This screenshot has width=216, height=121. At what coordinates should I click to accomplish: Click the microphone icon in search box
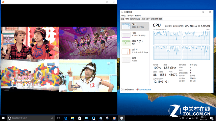click(x=52, y=118)
